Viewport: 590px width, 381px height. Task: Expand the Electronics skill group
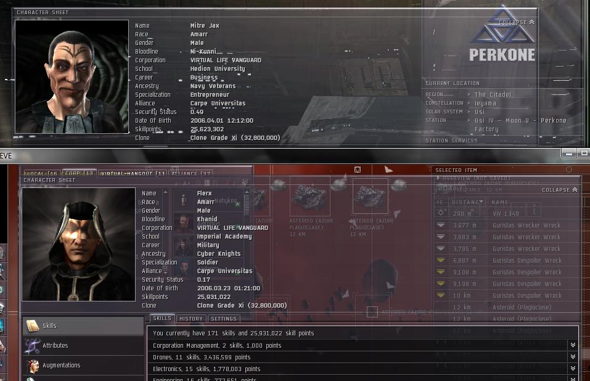pos(573,368)
